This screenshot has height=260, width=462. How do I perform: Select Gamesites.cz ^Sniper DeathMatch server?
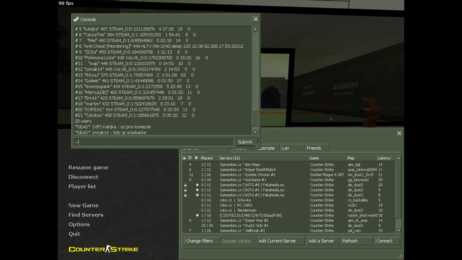click(289, 170)
